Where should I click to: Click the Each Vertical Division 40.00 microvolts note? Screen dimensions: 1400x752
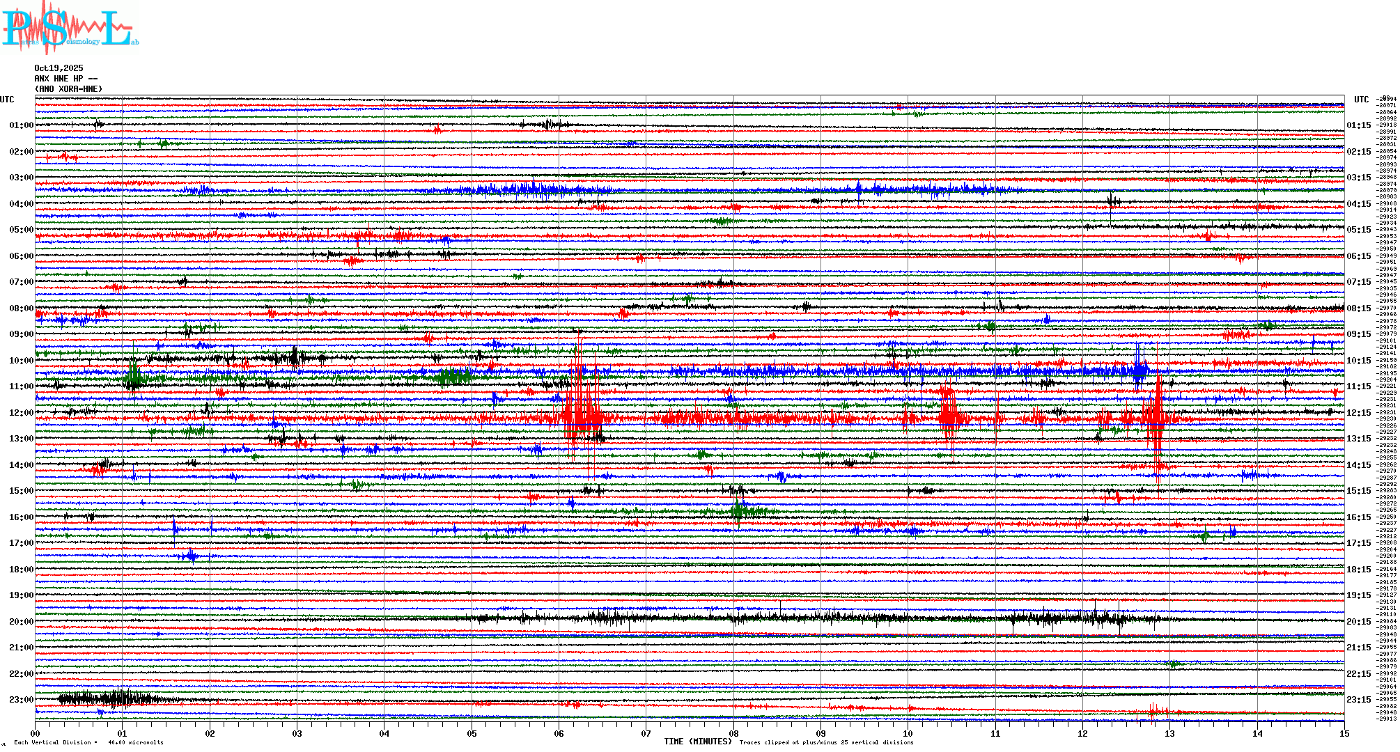coord(88,743)
